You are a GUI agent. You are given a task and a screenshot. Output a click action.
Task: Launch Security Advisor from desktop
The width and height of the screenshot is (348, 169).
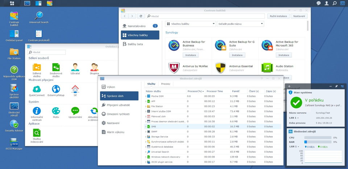click(14, 124)
